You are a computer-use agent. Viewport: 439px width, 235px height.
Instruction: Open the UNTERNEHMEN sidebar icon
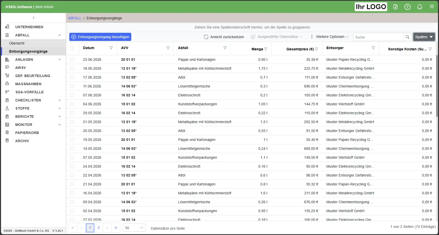pos(7,27)
